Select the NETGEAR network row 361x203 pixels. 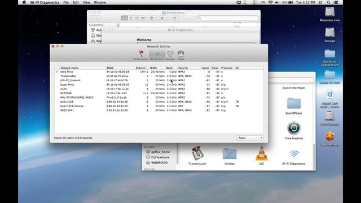click(159, 93)
